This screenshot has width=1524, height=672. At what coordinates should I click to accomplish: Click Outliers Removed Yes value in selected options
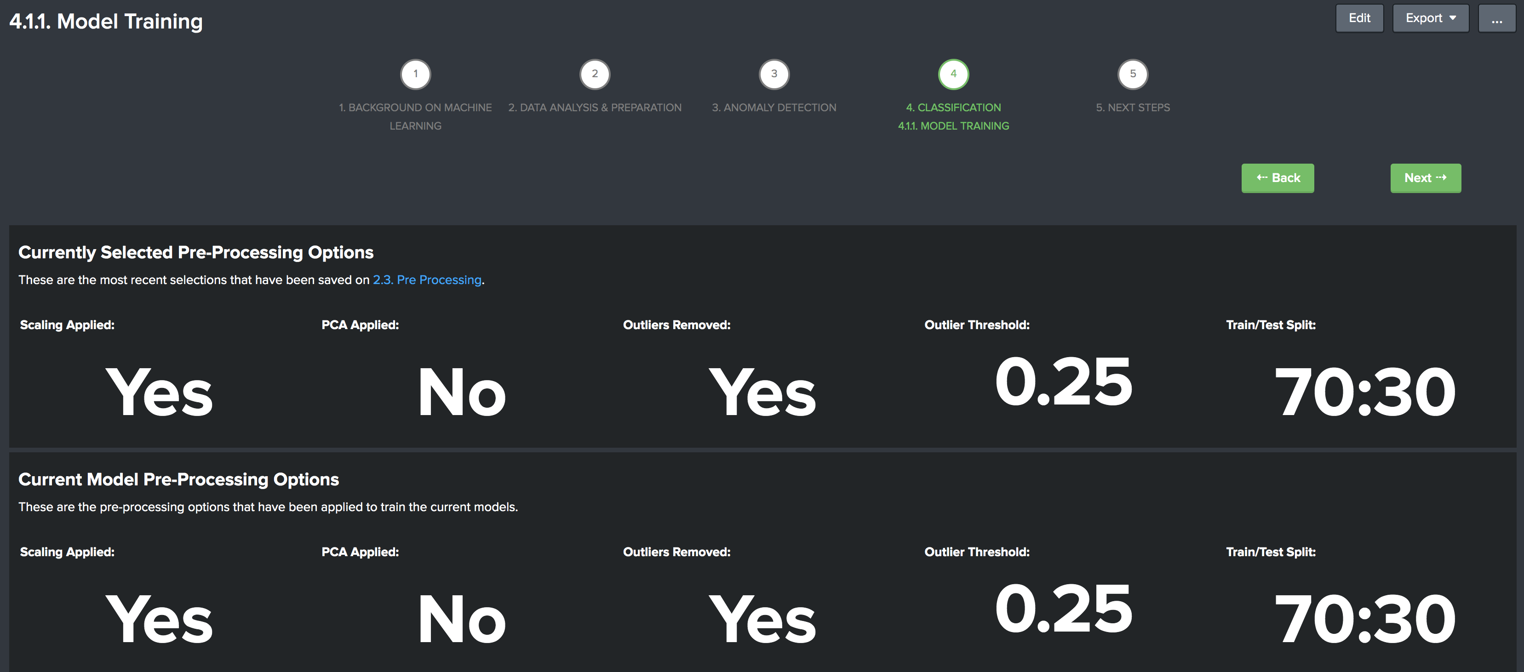pos(762,392)
